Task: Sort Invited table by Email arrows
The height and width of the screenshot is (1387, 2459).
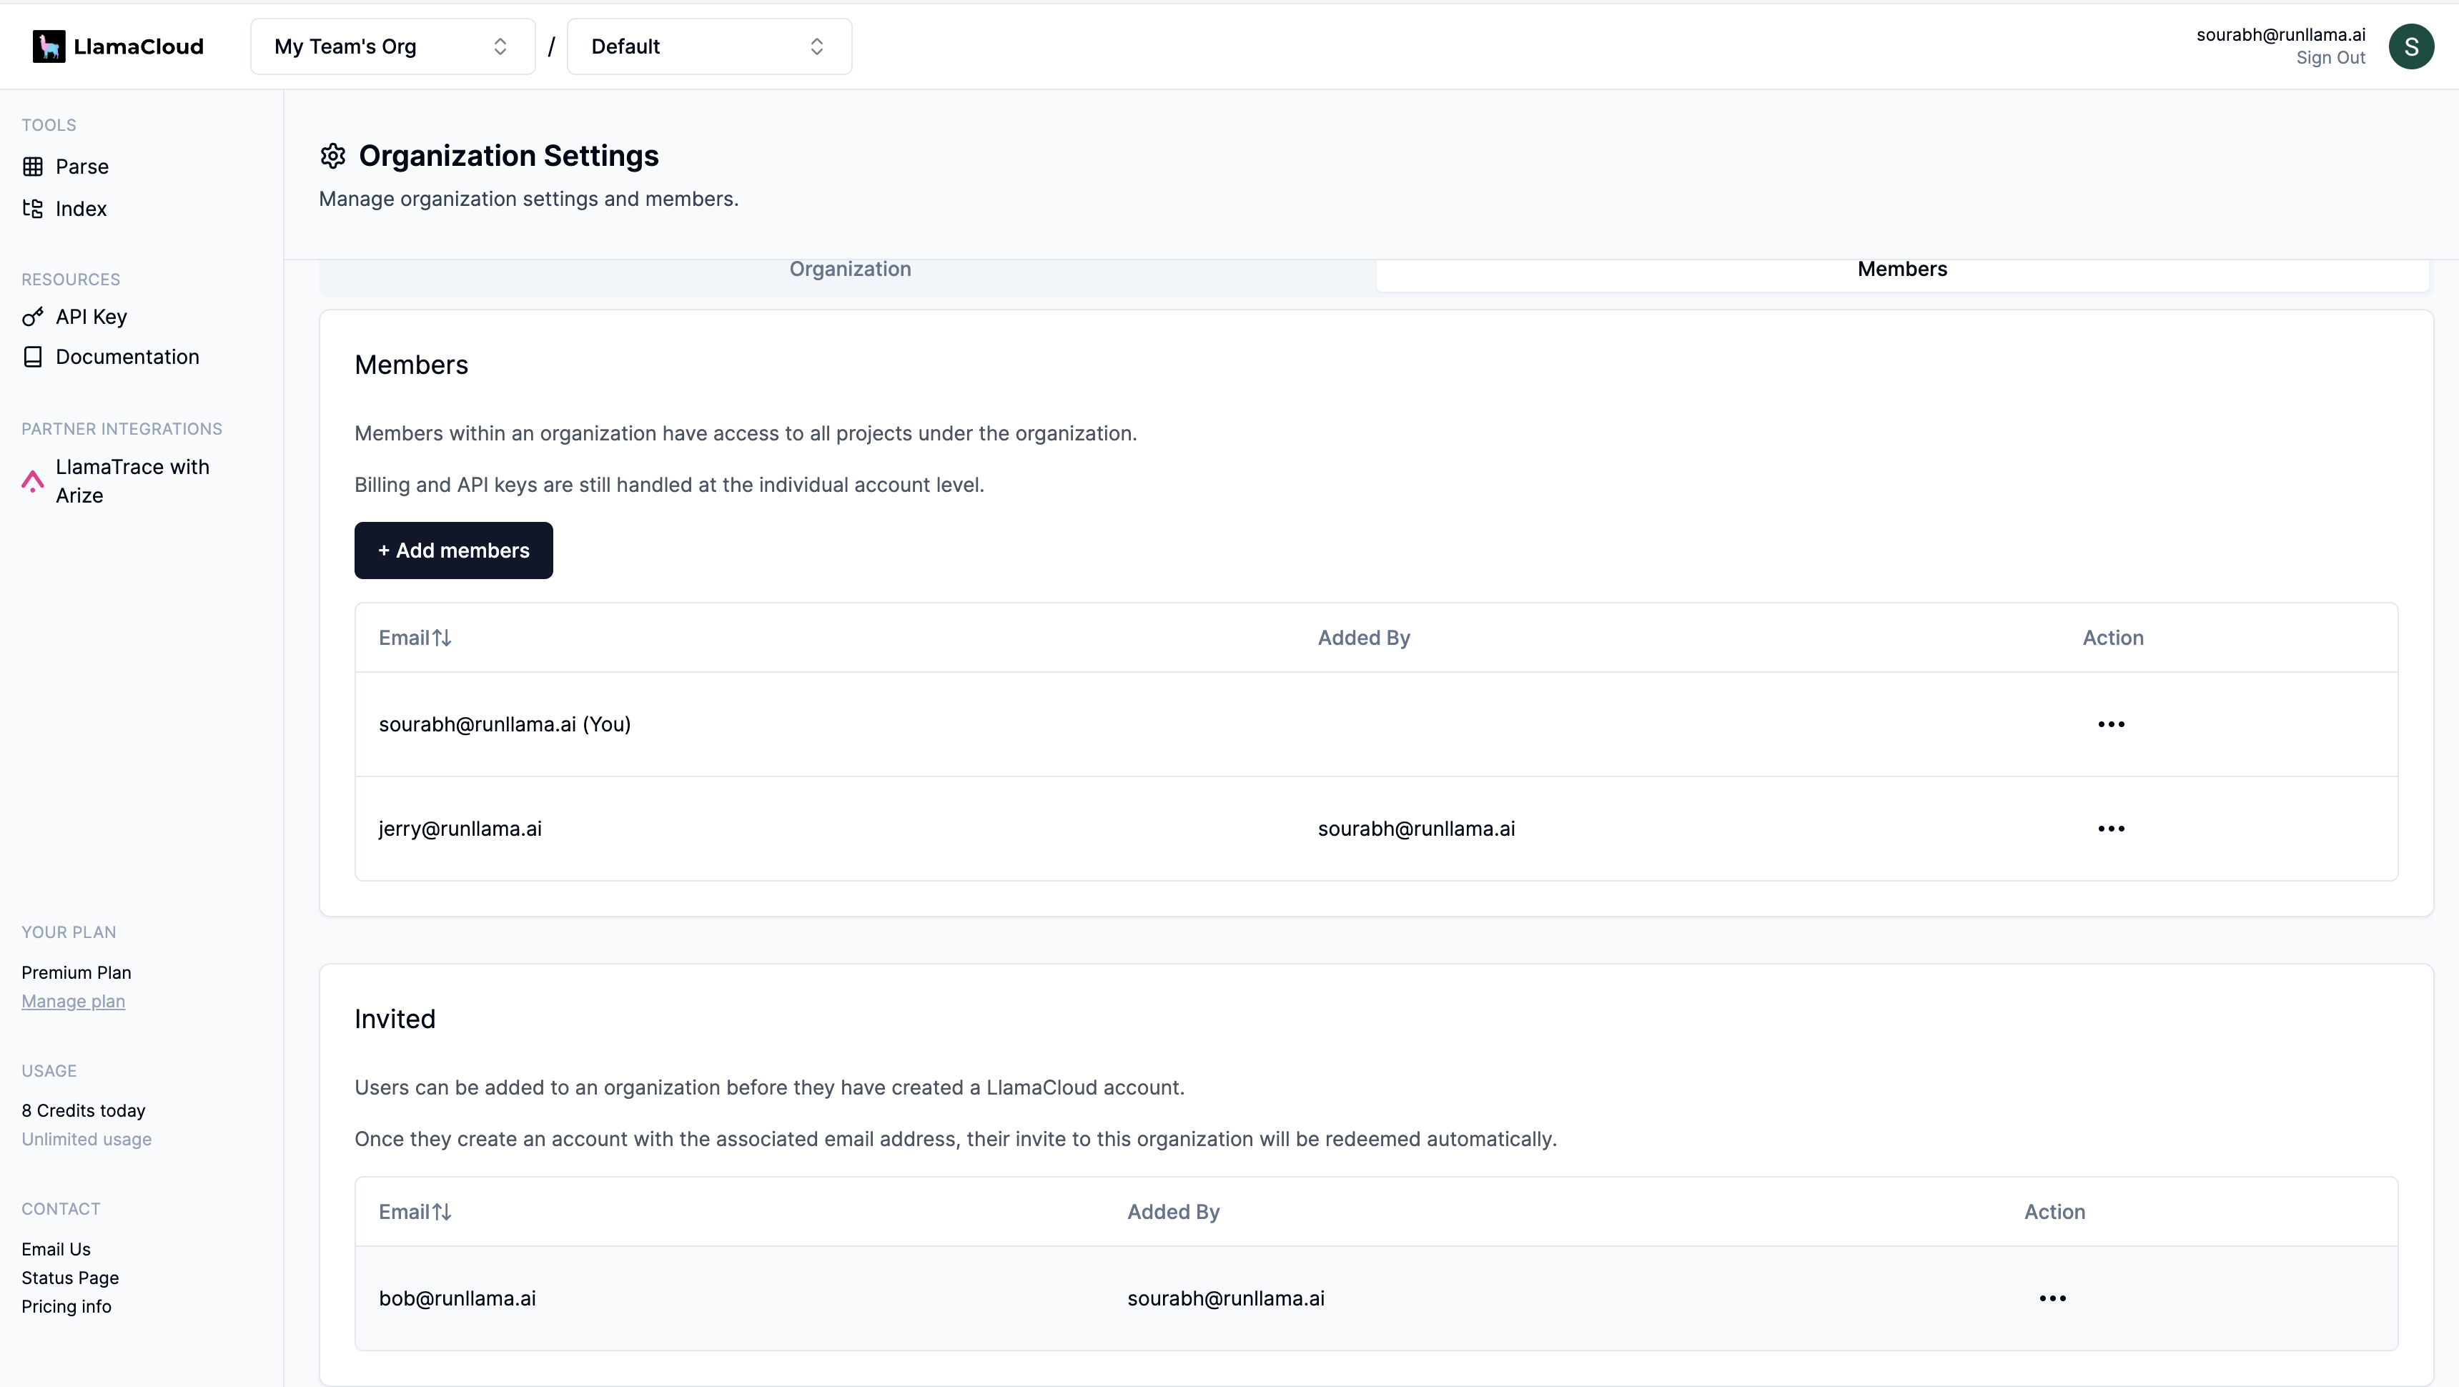Action: point(442,1213)
